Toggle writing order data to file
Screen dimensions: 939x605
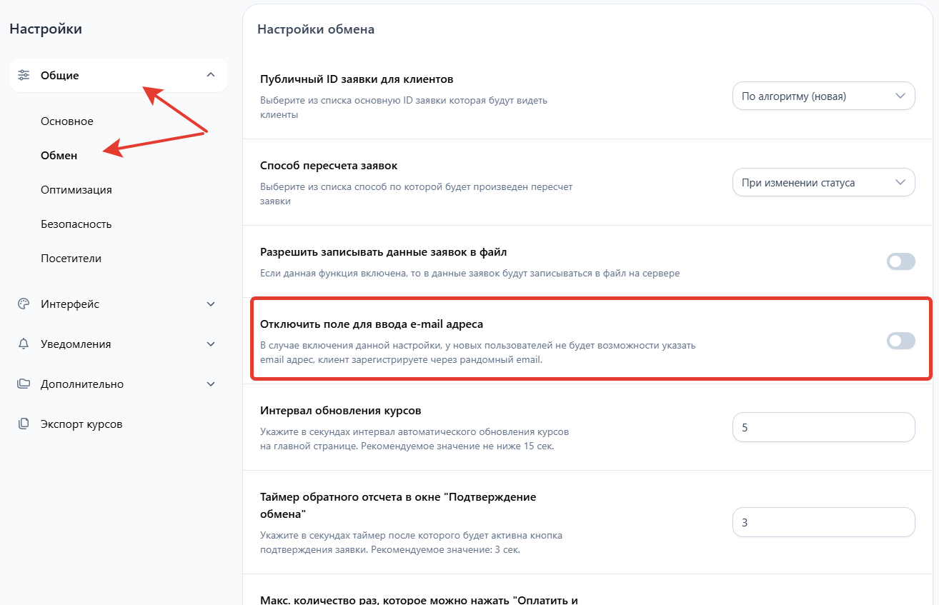click(900, 261)
